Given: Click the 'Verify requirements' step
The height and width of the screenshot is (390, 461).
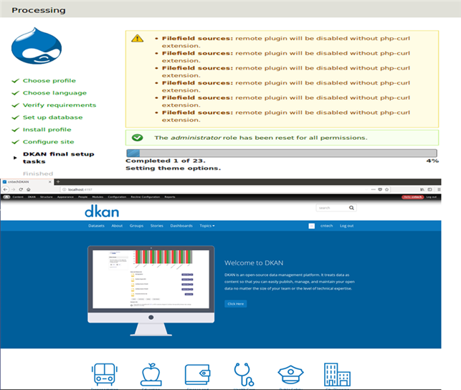Looking at the screenshot, I should (x=60, y=105).
